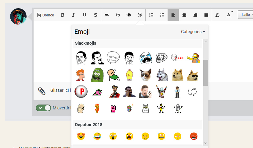Viewport: 253px width, 148px height.
Task: Insert the yellow duck emoji
Action: (129, 75)
